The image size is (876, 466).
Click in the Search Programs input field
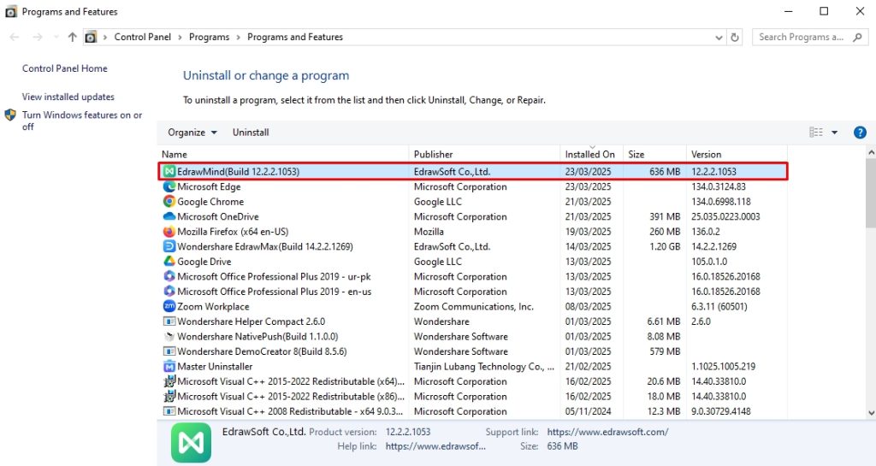point(801,38)
